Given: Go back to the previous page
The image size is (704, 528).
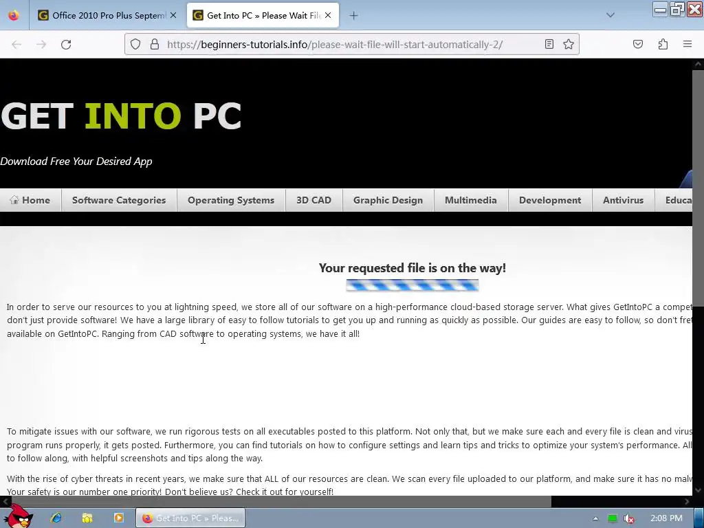Looking at the screenshot, I should (16, 45).
